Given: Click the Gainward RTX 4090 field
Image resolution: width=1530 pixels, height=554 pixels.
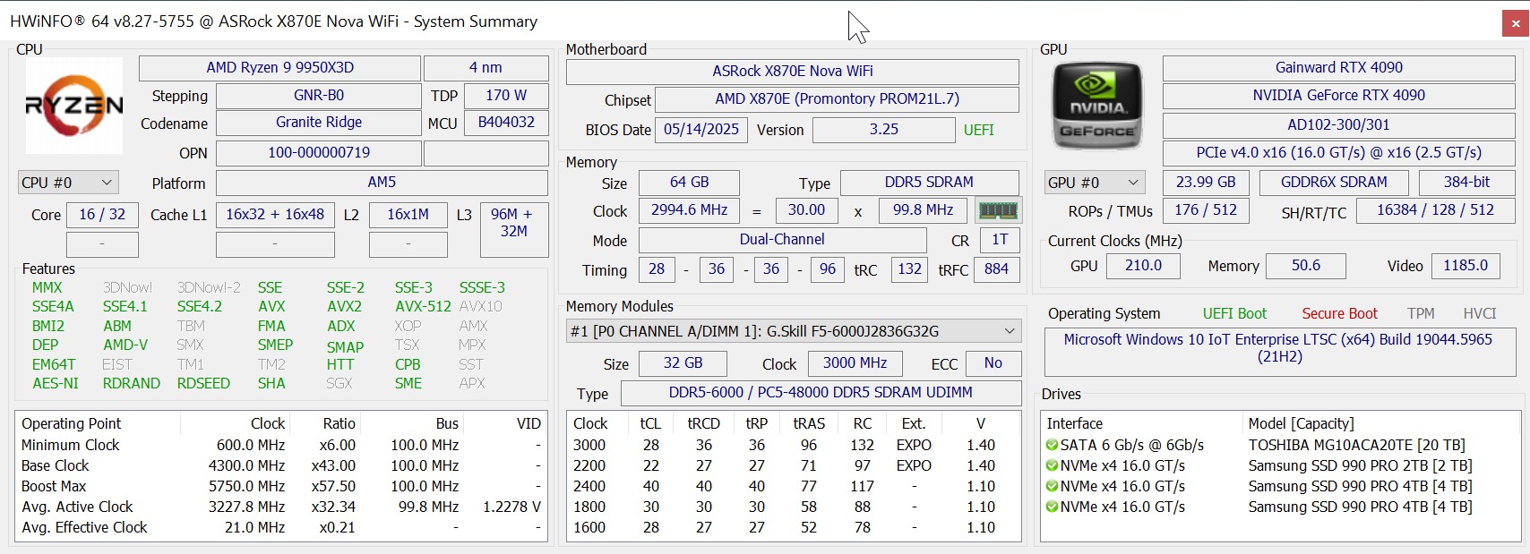Looking at the screenshot, I should [x=1338, y=68].
